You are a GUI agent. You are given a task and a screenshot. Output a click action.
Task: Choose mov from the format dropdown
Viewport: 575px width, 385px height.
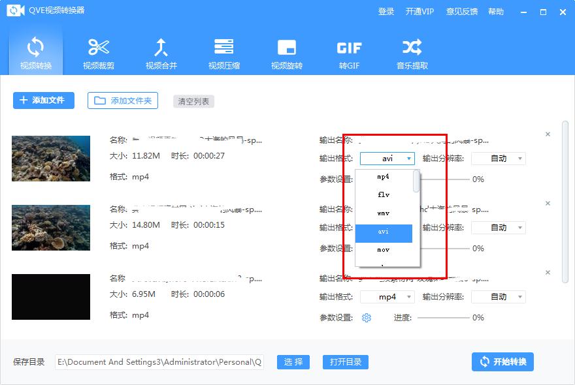point(384,250)
